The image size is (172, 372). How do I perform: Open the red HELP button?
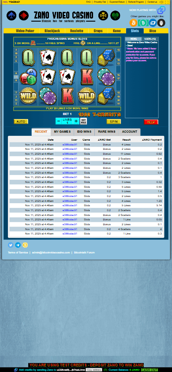151,122
